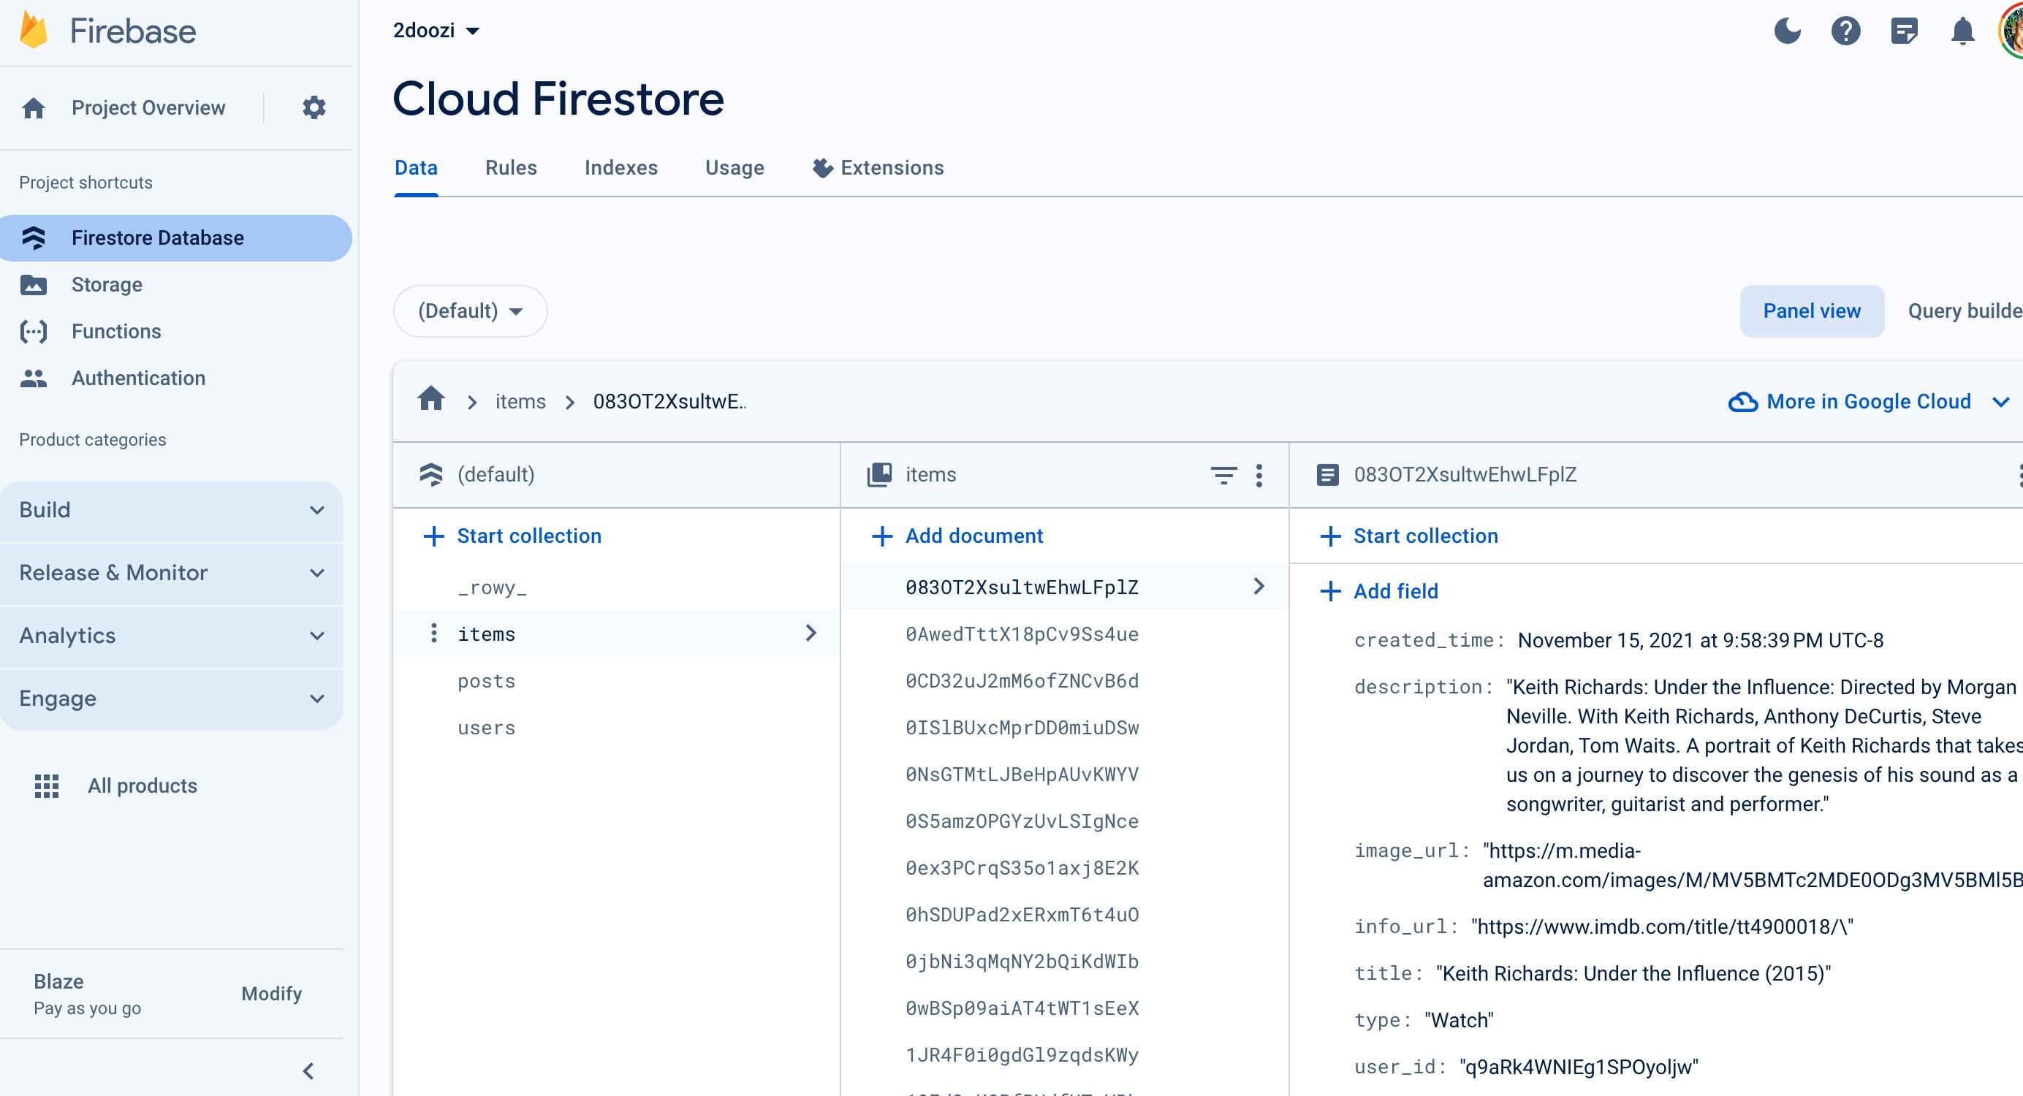Open the release notes feedback icon
Image resolution: width=2023 pixels, height=1096 pixels.
(x=1904, y=31)
